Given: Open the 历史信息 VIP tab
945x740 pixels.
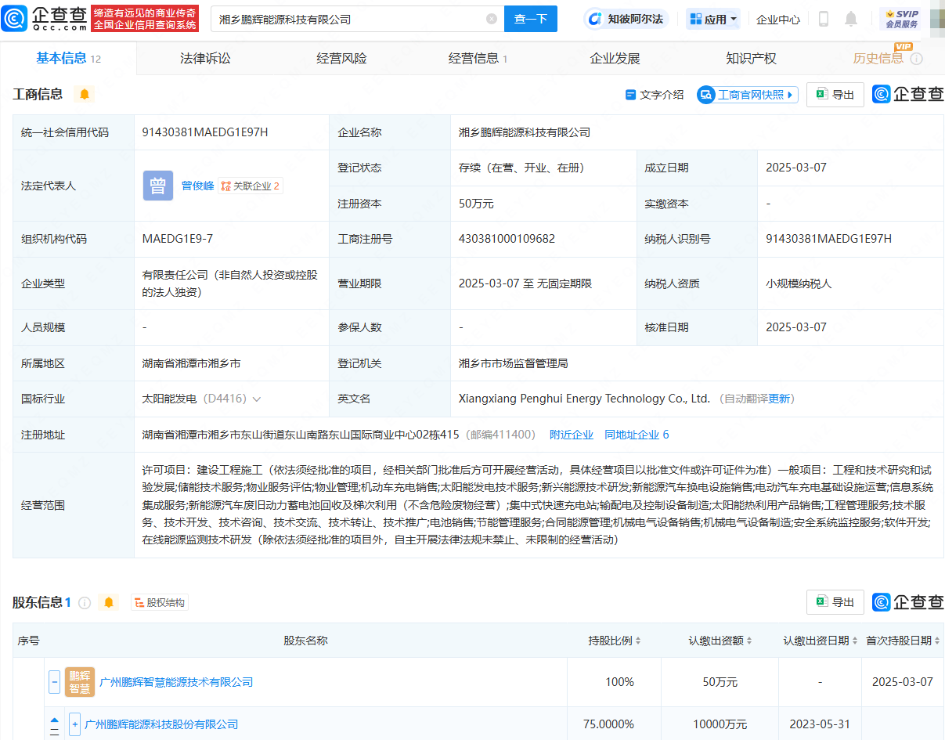Looking at the screenshot, I should coord(878,58).
